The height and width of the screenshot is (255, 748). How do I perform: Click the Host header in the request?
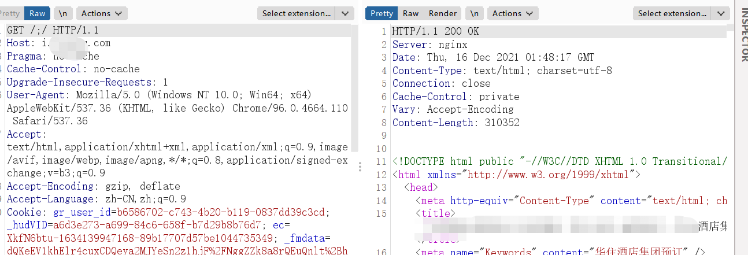pyautogui.click(x=19, y=43)
